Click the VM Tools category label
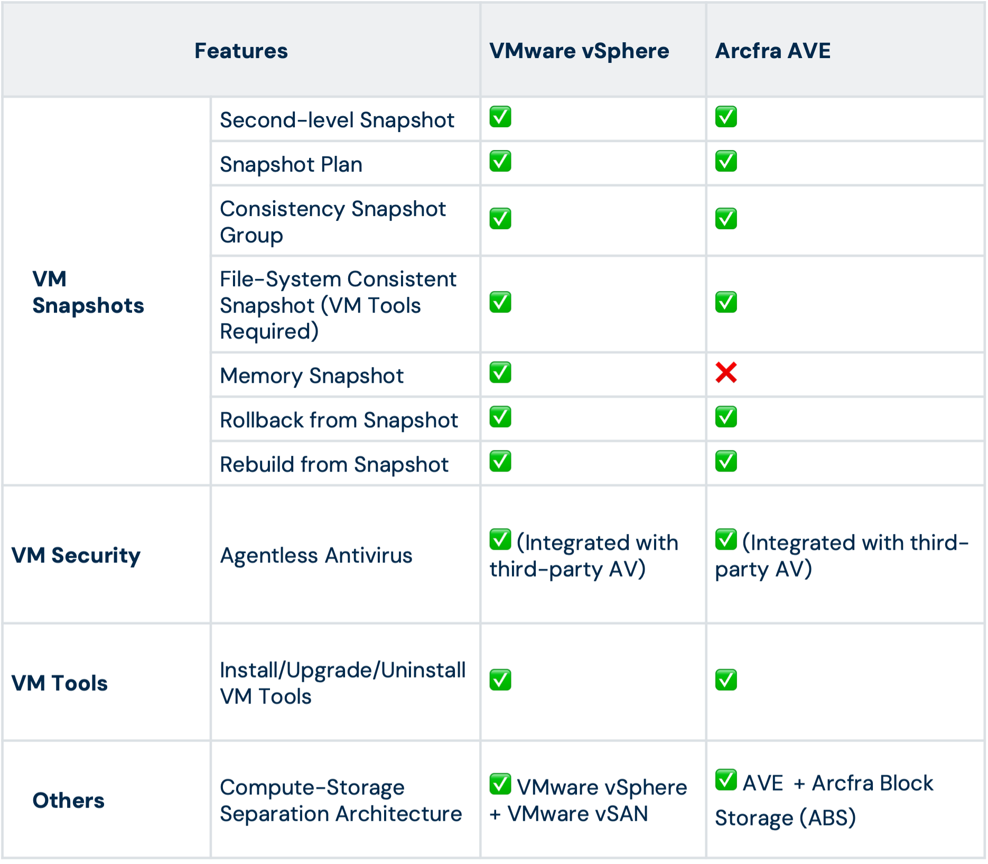 pyautogui.click(x=60, y=683)
